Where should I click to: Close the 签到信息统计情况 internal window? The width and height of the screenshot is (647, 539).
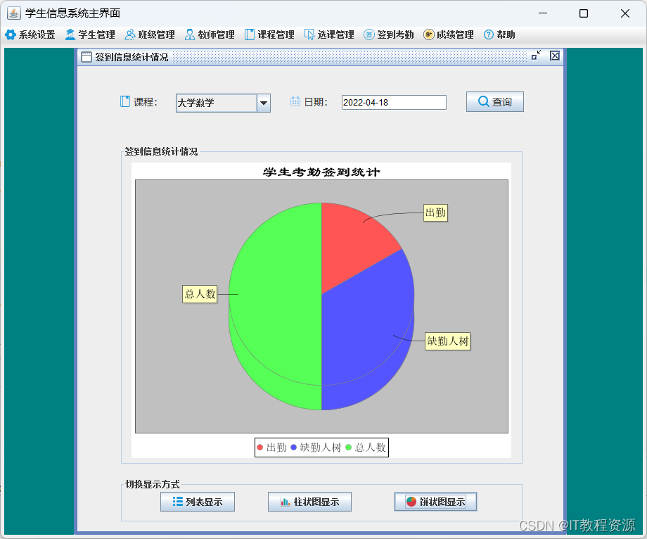click(555, 56)
